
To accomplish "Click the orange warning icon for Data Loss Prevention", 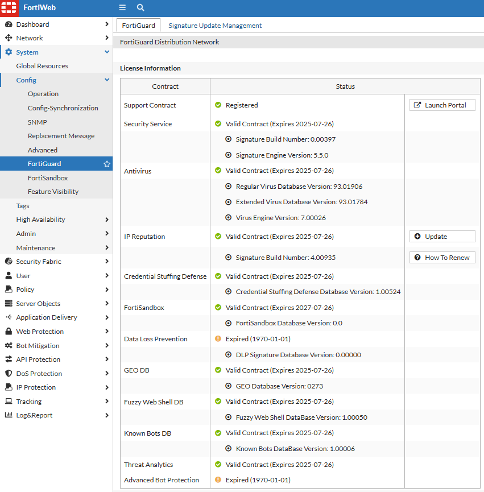I will (218, 338).
